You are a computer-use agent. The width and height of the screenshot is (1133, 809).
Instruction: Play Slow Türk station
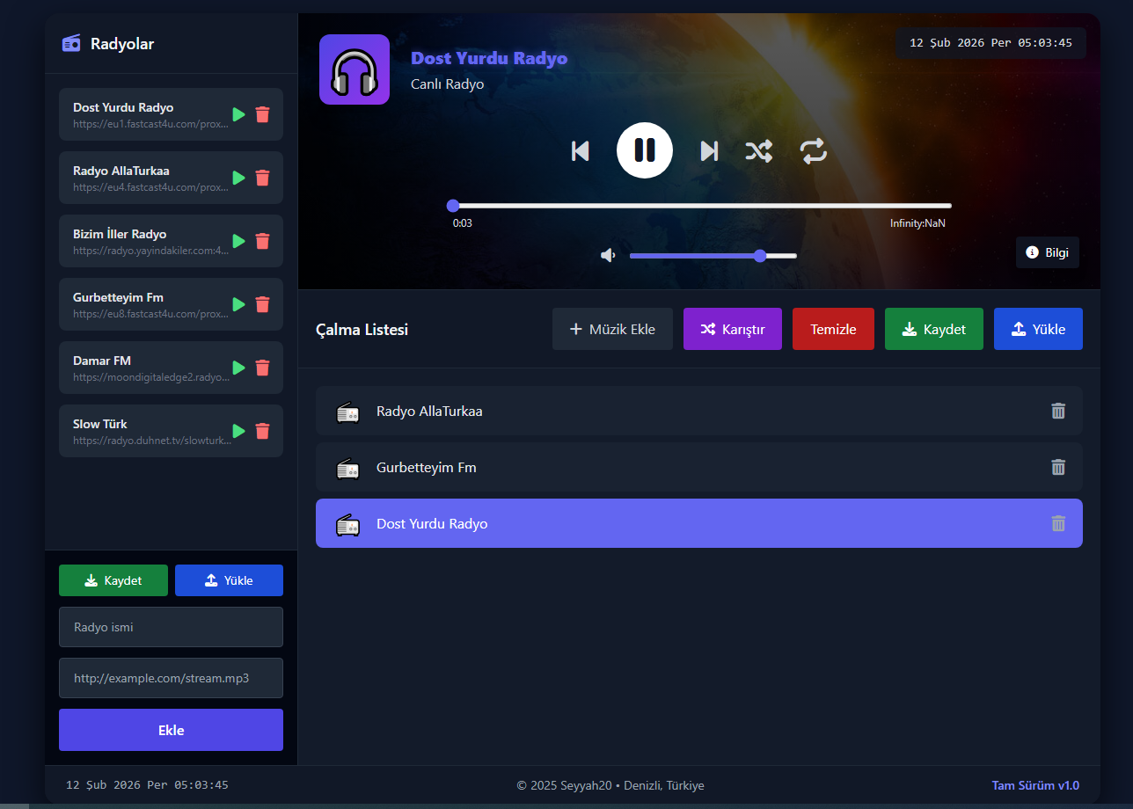click(238, 431)
